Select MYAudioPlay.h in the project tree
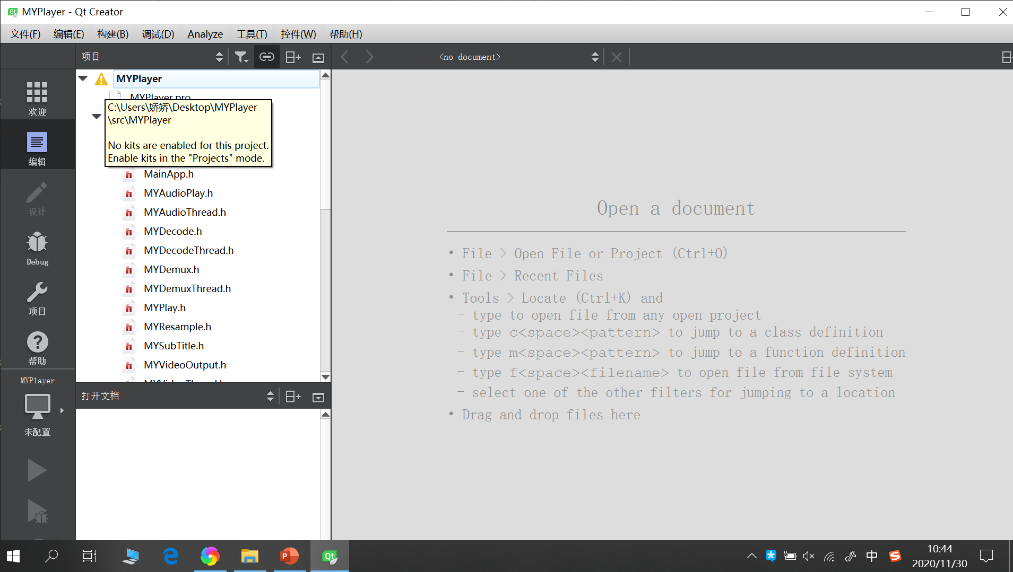 tap(178, 193)
